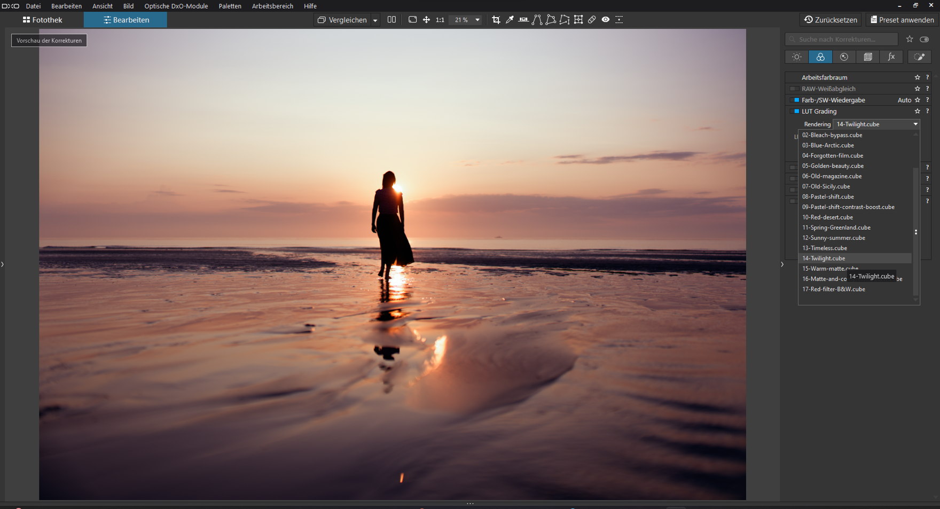Open the Paletten menu
Image resolution: width=940 pixels, height=509 pixels.
(230, 6)
